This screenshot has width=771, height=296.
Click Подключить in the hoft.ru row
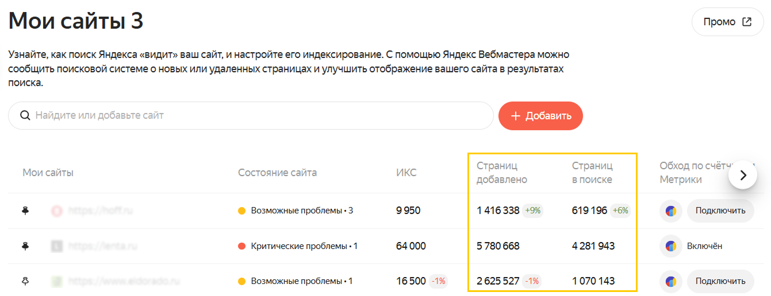[x=720, y=211]
